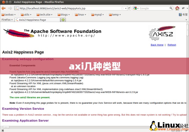Click the Axis2 Happiness Page heading
This screenshot has height=132, width=189.
(x=23, y=52)
